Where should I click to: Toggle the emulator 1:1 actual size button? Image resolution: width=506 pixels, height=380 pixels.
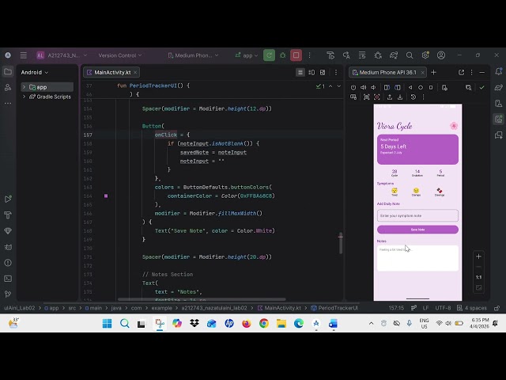478,277
